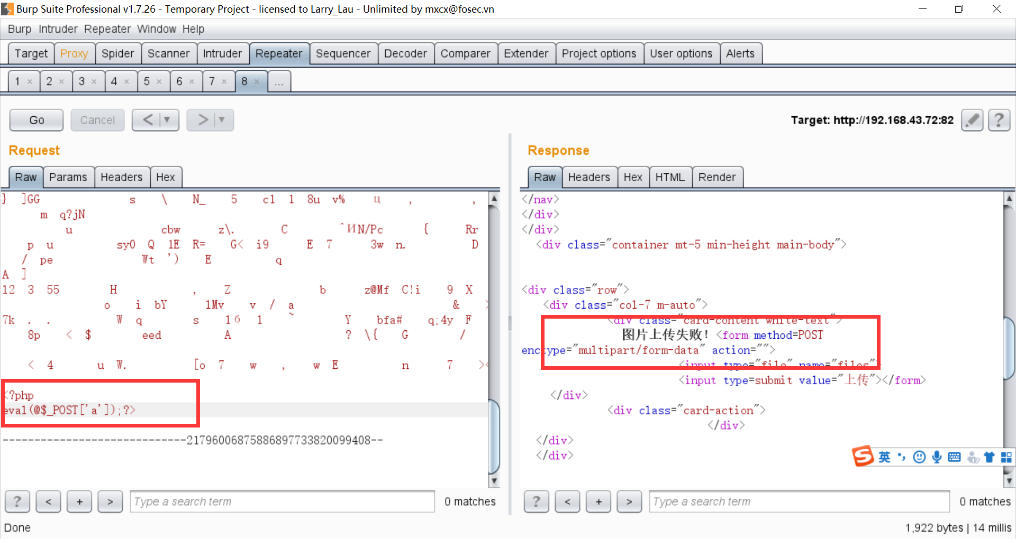The height and width of the screenshot is (539, 1016).
Task: Go to next match in response search
Action: coord(629,501)
